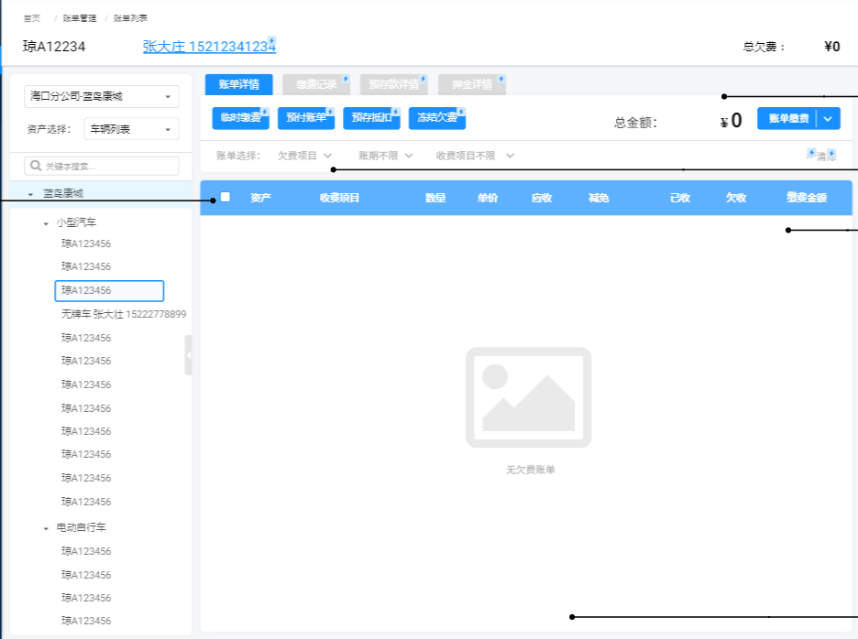Click the lightning badge beside the owner's phone number
The width and height of the screenshot is (858, 639).
point(271,41)
